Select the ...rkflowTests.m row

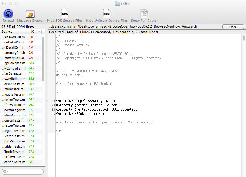[21, 157]
